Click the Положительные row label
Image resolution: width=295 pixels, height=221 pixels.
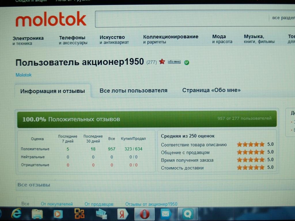tap(35, 149)
